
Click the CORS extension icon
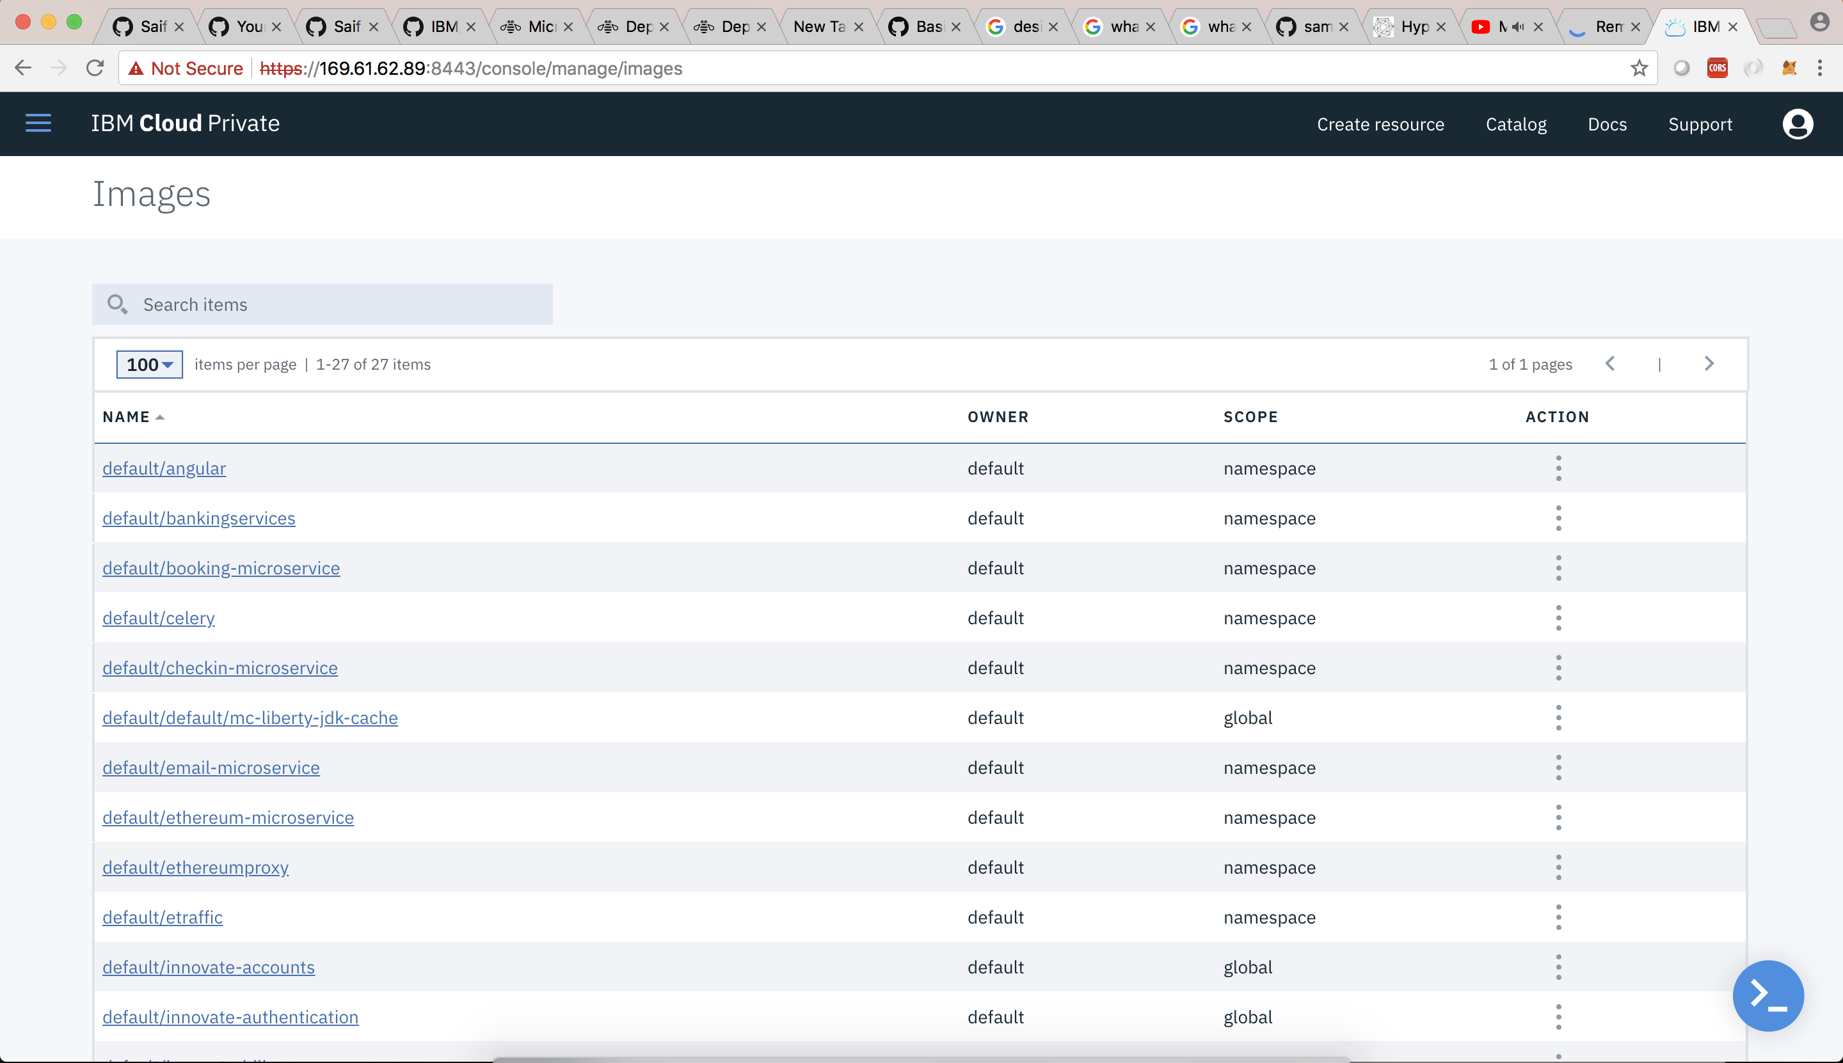[1717, 68]
